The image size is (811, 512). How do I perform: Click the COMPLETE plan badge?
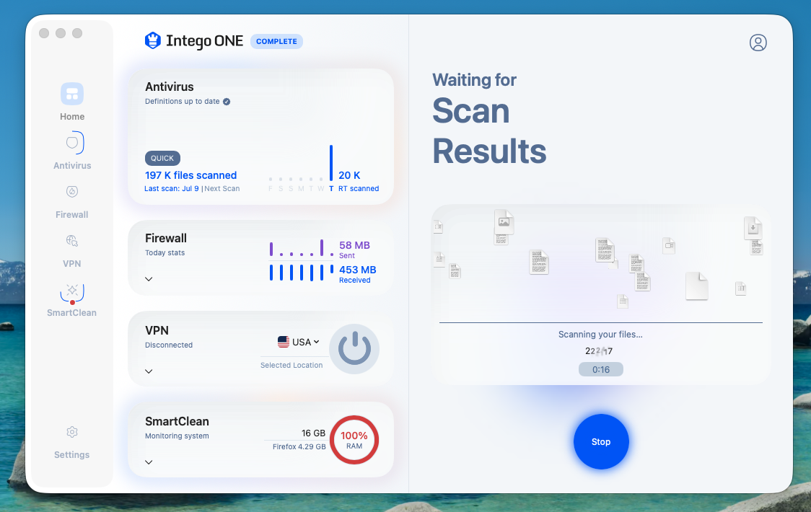click(x=277, y=41)
